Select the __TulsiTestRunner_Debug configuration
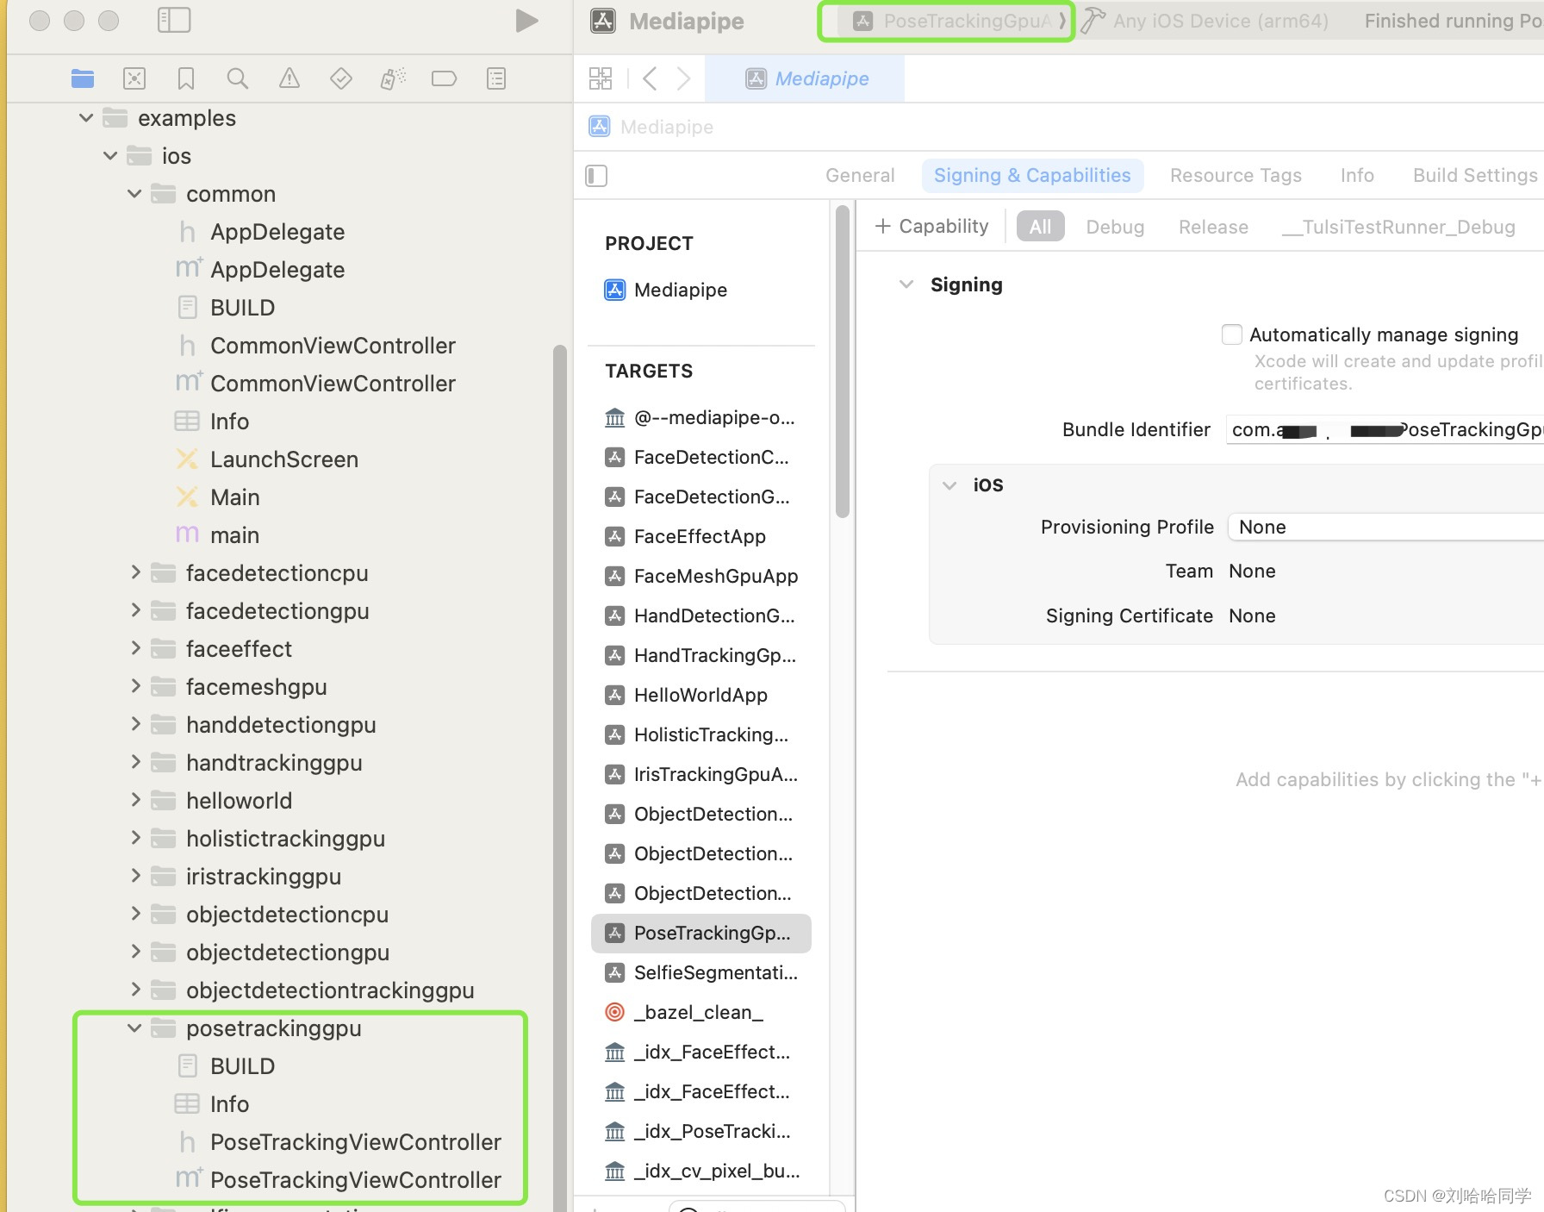The width and height of the screenshot is (1544, 1212). [x=1398, y=227]
